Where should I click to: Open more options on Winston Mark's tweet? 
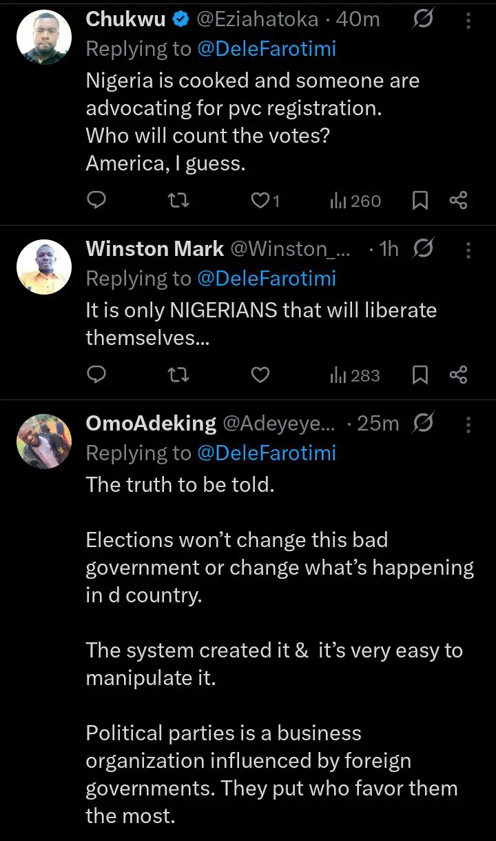[468, 249]
